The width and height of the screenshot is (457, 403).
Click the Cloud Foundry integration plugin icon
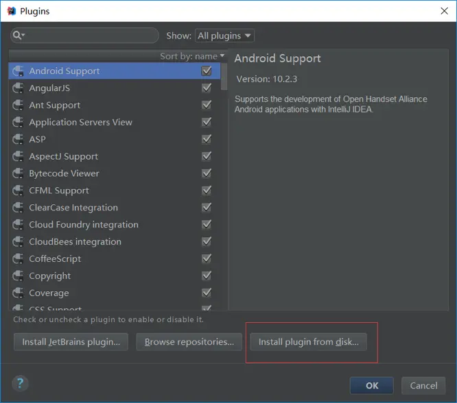[x=18, y=225]
